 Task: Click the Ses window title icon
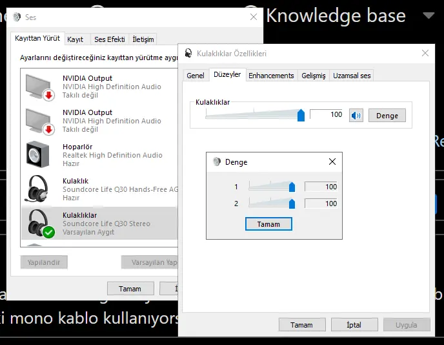click(17, 17)
